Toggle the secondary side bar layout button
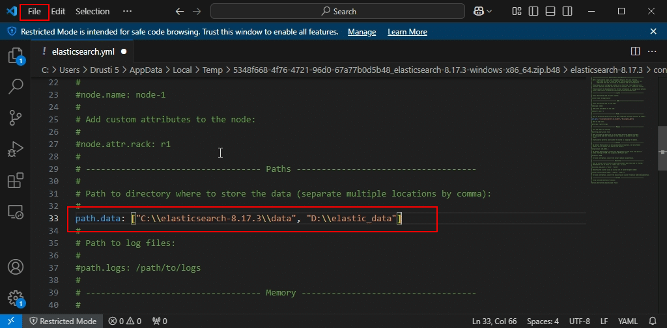Viewport: 667px width, 328px height. point(567,11)
